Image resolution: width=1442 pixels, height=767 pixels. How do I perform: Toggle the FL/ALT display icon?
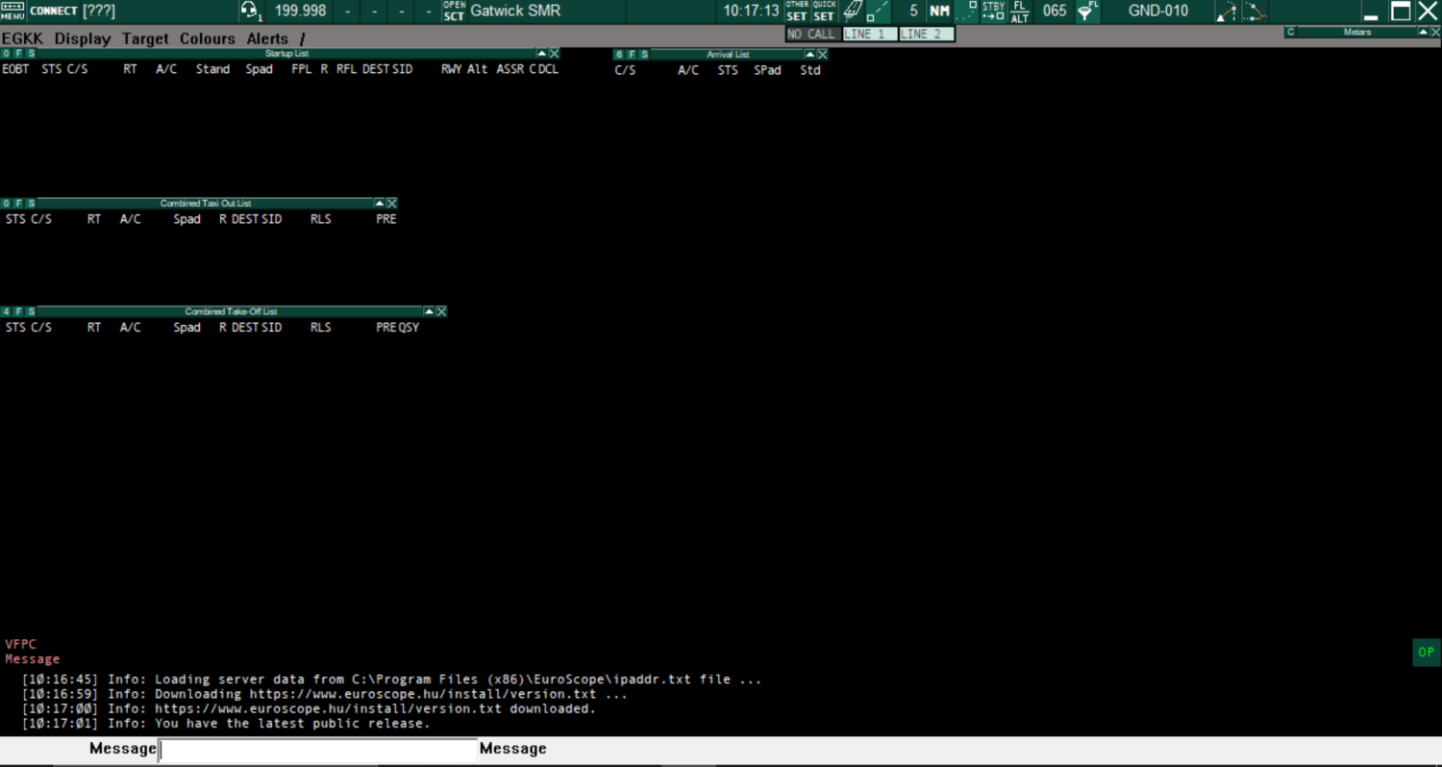1020,11
